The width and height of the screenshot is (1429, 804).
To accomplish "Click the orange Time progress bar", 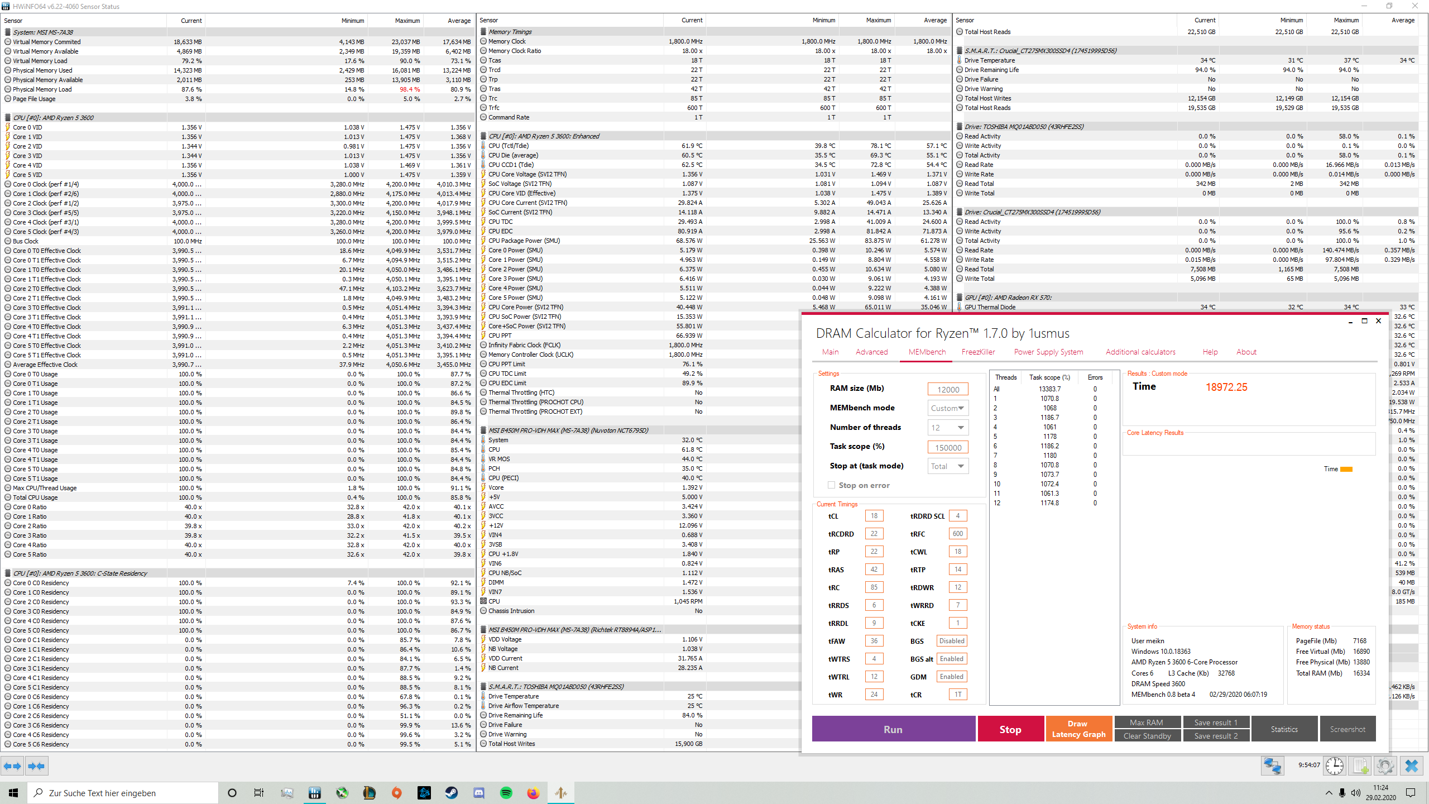I will point(1347,469).
